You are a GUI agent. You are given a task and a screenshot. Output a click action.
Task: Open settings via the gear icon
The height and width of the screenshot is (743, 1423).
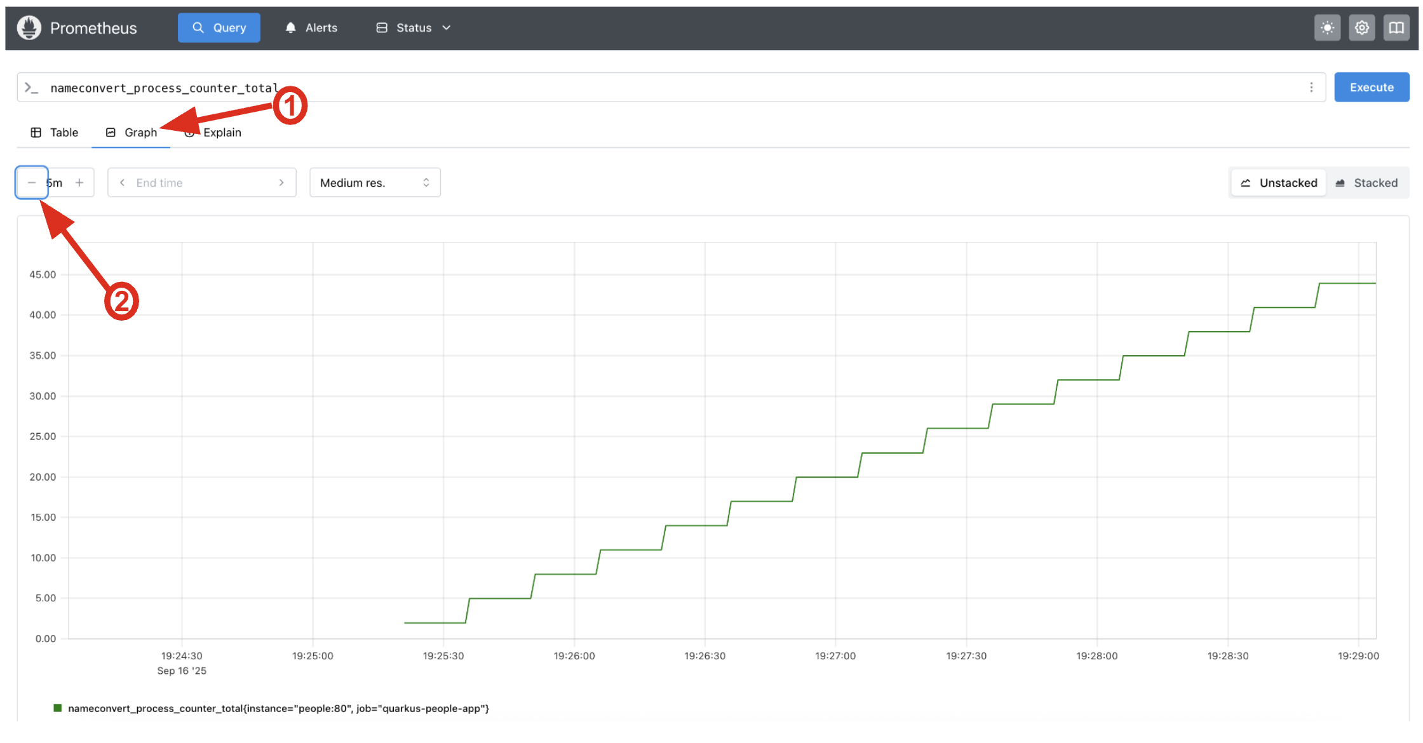[x=1361, y=28]
